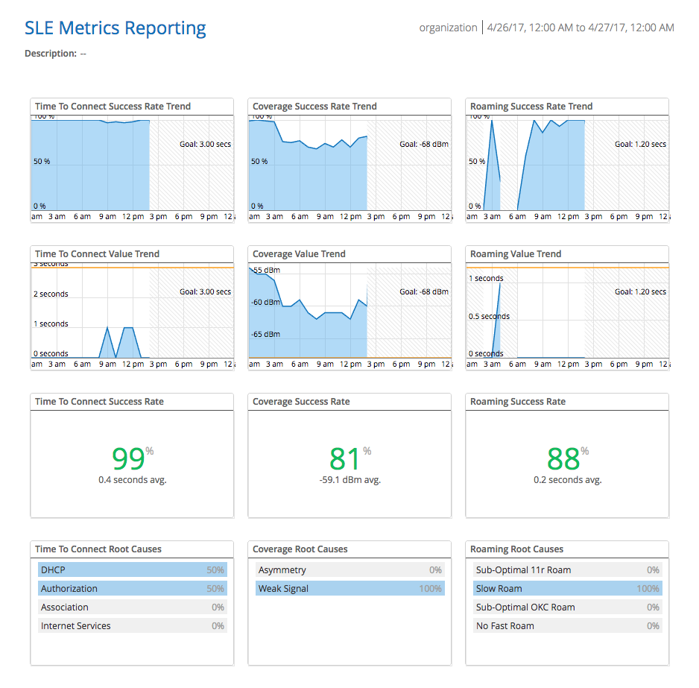The image size is (699, 688).
Task: Click the Roaming Value Trend graph
Action: [567, 310]
